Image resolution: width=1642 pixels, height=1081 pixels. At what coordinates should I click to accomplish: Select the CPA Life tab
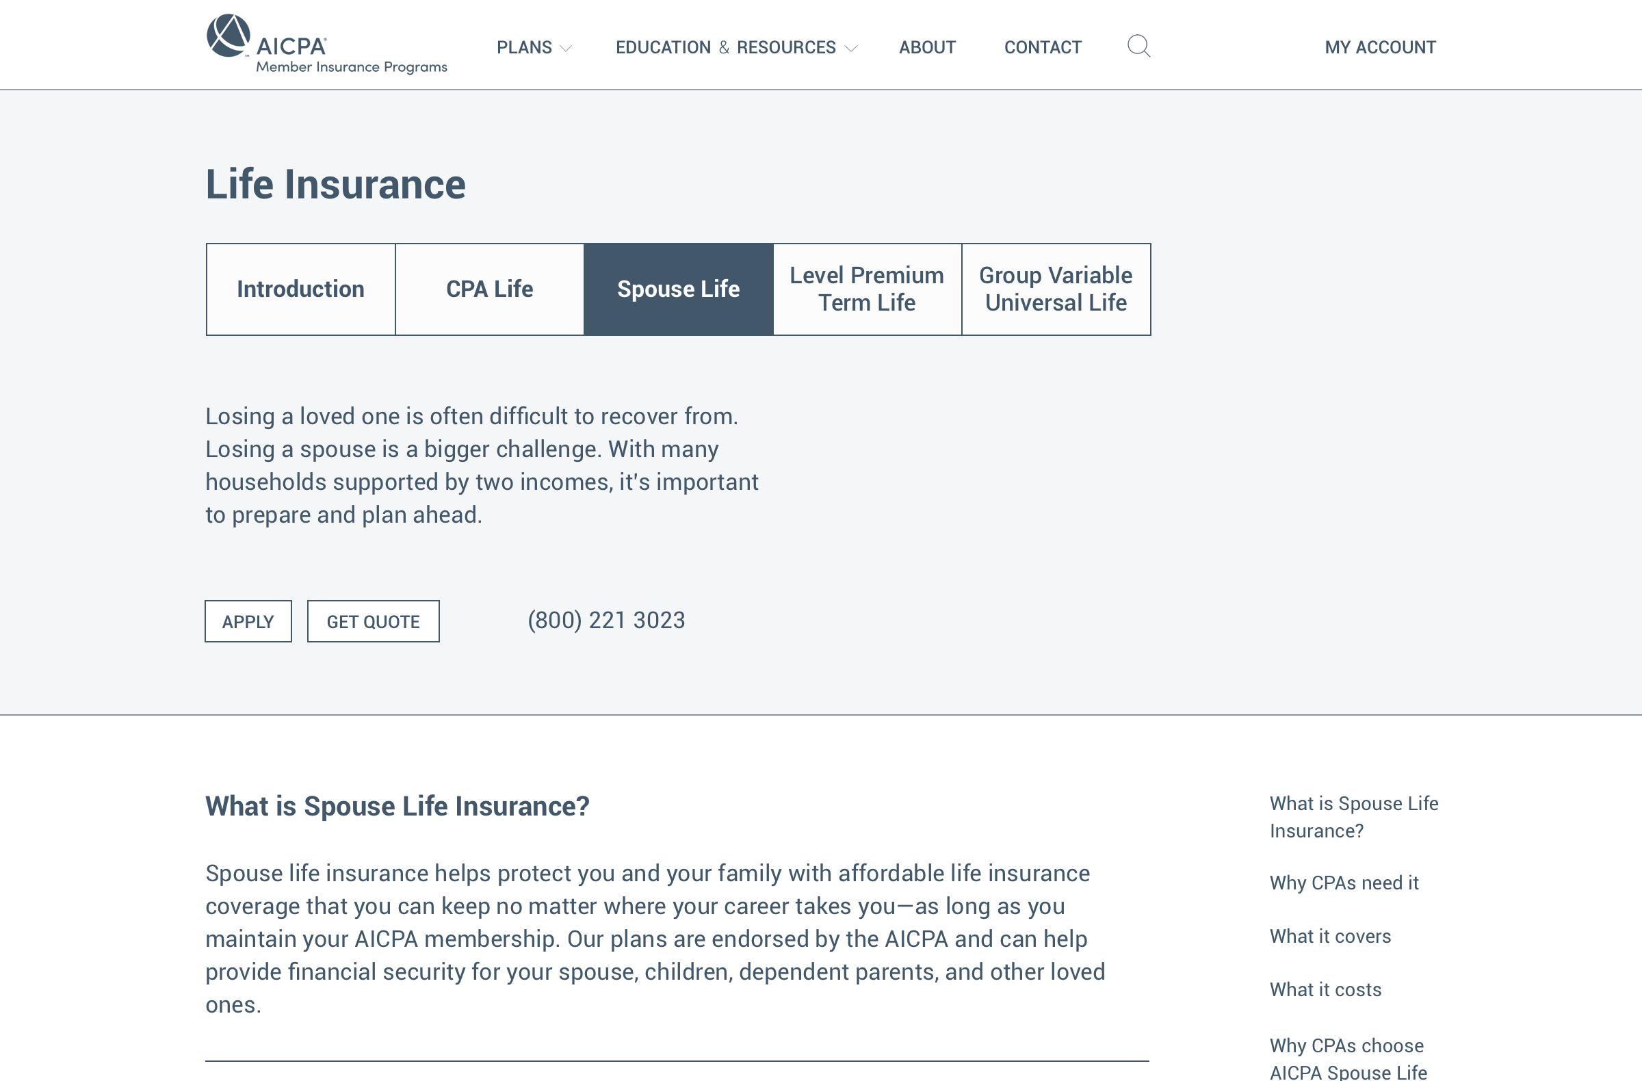point(489,289)
